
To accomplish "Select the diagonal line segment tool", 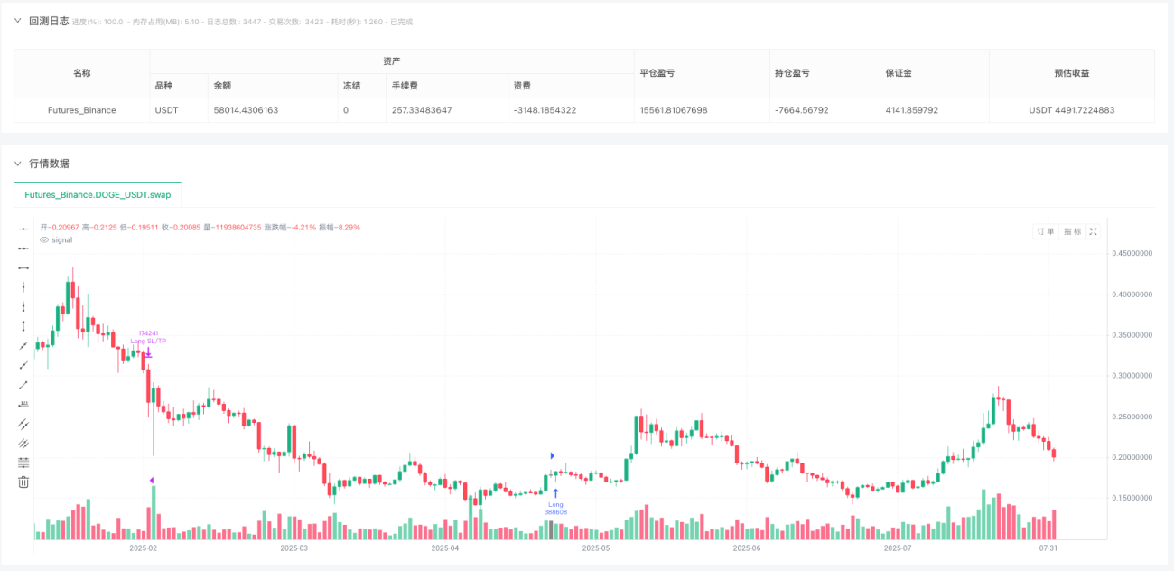I will point(24,385).
